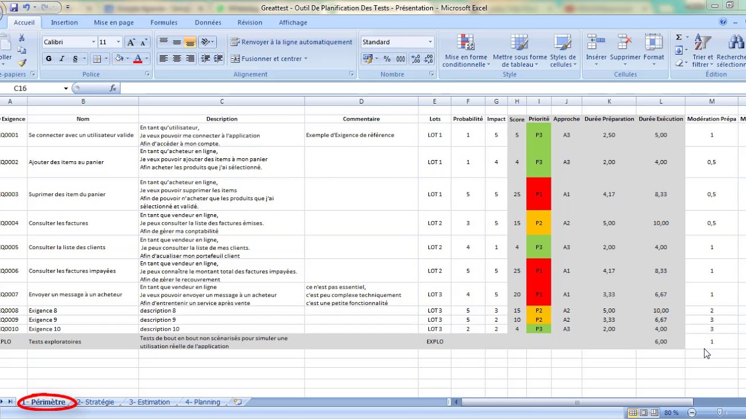Click the Supprimer cells button

[625, 51]
